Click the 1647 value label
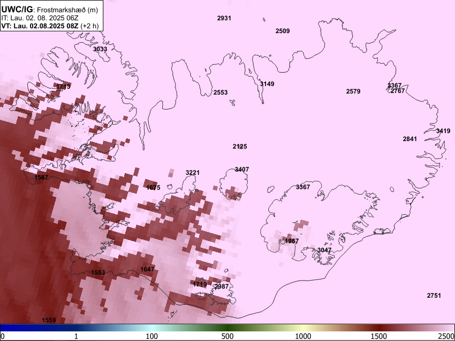 pos(147,269)
